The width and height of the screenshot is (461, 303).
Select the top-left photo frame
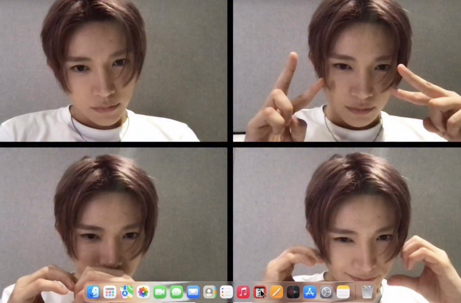(x=113, y=71)
